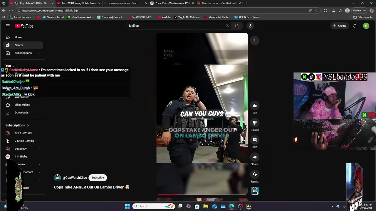Open Subscriptions in sidebar

click(x=23, y=53)
